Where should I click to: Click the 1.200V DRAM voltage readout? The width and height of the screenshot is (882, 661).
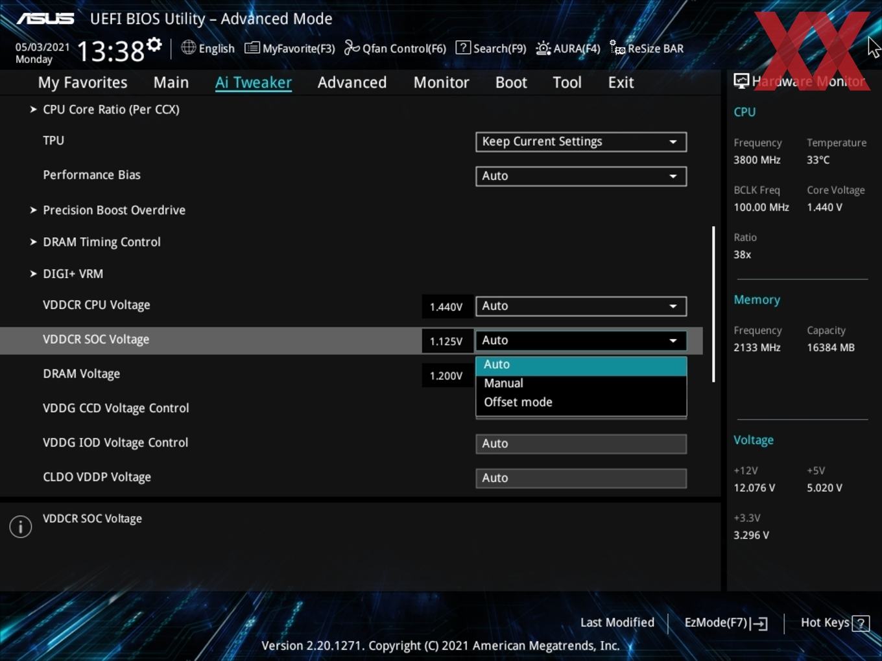click(446, 375)
